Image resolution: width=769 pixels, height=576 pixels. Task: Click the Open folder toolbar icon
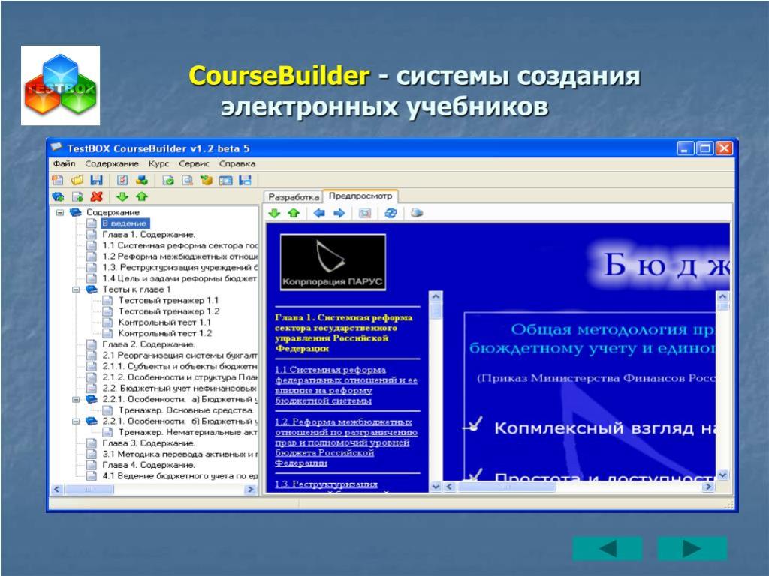(x=77, y=180)
